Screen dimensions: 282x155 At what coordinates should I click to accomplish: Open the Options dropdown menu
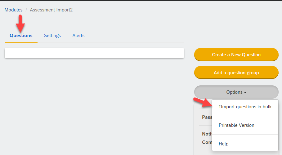pyautogui.click(x=236, y=92)
